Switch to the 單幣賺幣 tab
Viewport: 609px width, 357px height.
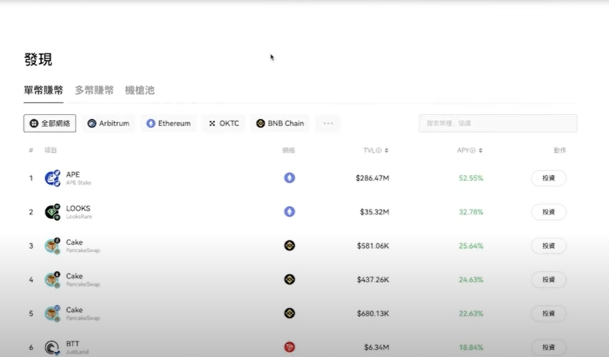[x=43, y=90]
